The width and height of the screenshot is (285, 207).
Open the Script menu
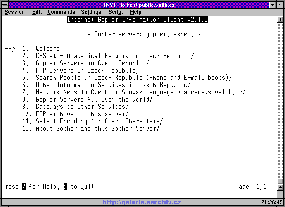coord(116,12)
